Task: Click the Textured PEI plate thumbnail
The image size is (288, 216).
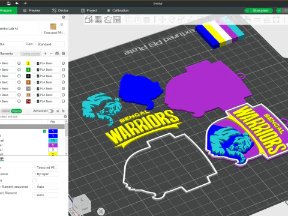Action: tap(53, 26)
